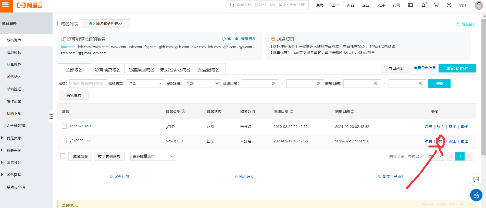Viewport: 486px width, 208px height.
Task: Open 备案 in top navigation
Action: tap(350, 5)
